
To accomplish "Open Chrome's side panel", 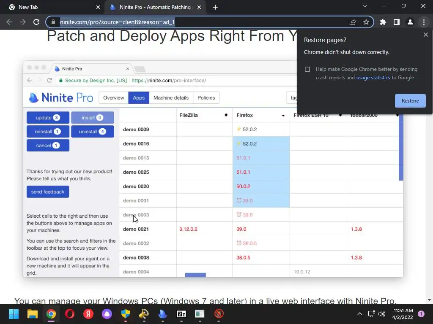I will [x=397, y=22].
